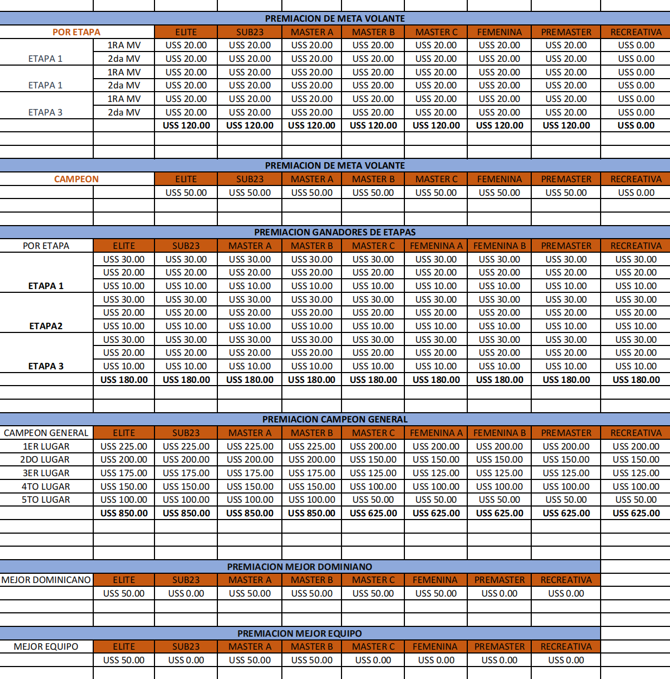
Task: Select the PREMIACION GANADORES DE ETAPAS title row
Action: [334, 232]
